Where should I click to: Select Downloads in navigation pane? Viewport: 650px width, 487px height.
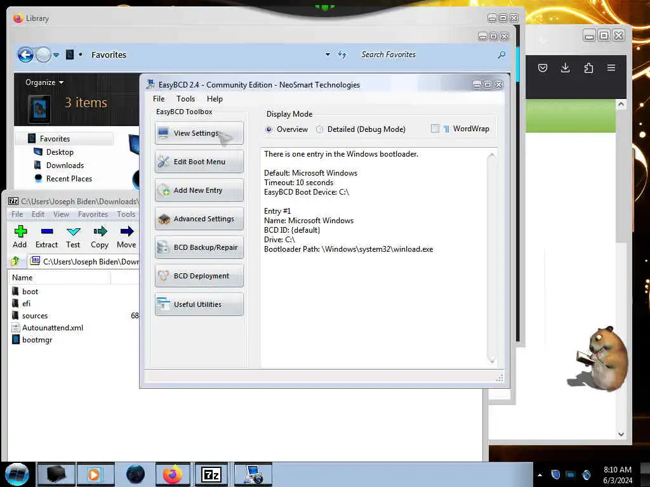[x=65, y=166]
